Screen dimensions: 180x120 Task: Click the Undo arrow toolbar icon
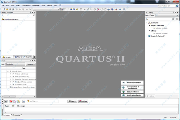coord(27,9)
